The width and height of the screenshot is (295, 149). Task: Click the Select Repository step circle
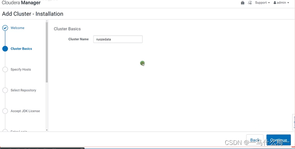[5, 90]
